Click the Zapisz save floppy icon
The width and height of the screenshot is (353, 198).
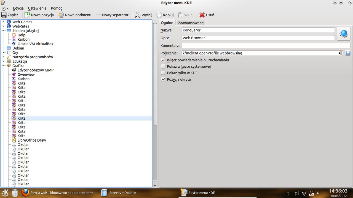4,15
